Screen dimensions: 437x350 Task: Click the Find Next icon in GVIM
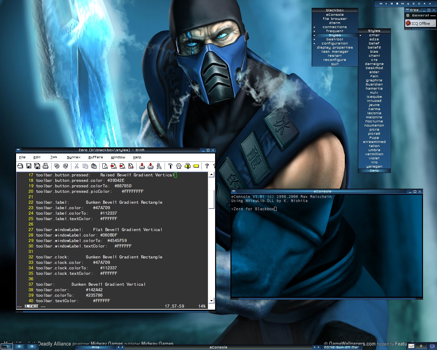(114, 166)
